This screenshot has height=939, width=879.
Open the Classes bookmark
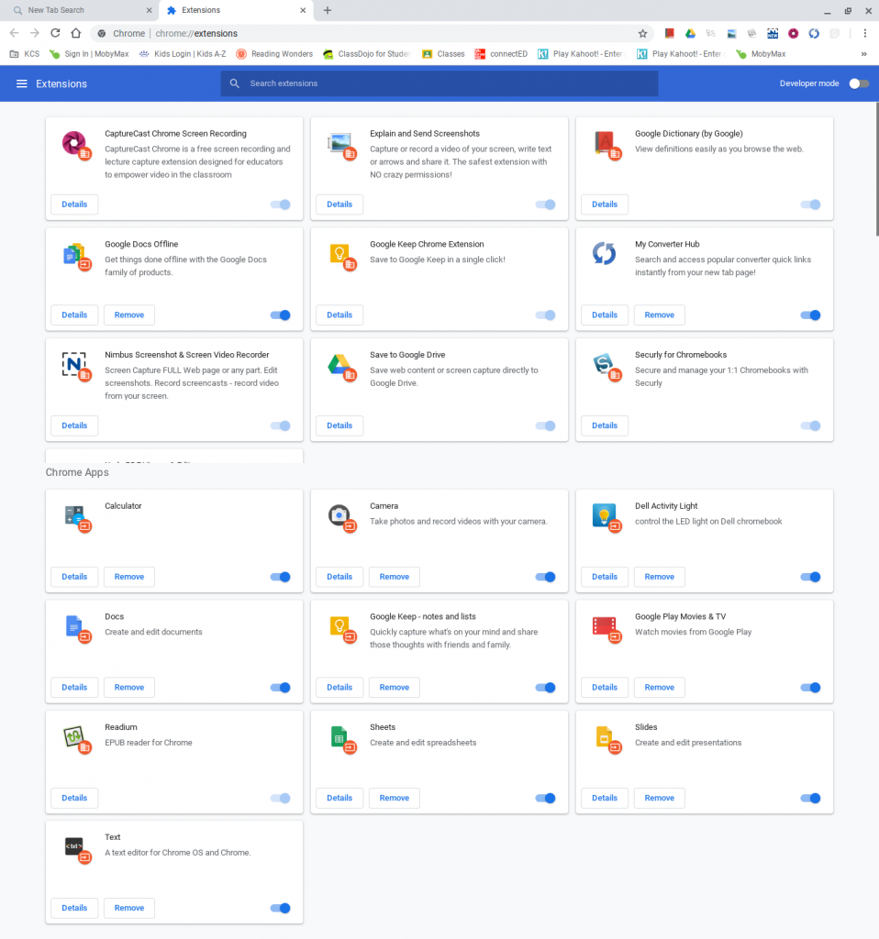pos(443,54)
